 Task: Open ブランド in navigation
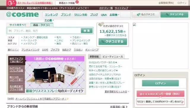[x=66, y=14]
